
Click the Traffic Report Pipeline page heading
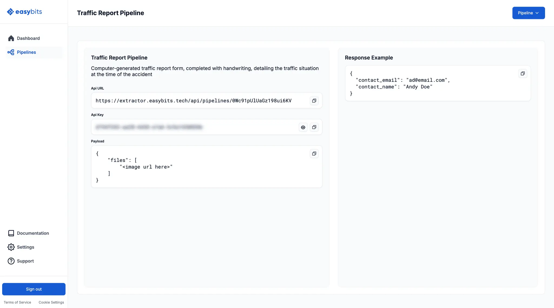click(110, 13)
